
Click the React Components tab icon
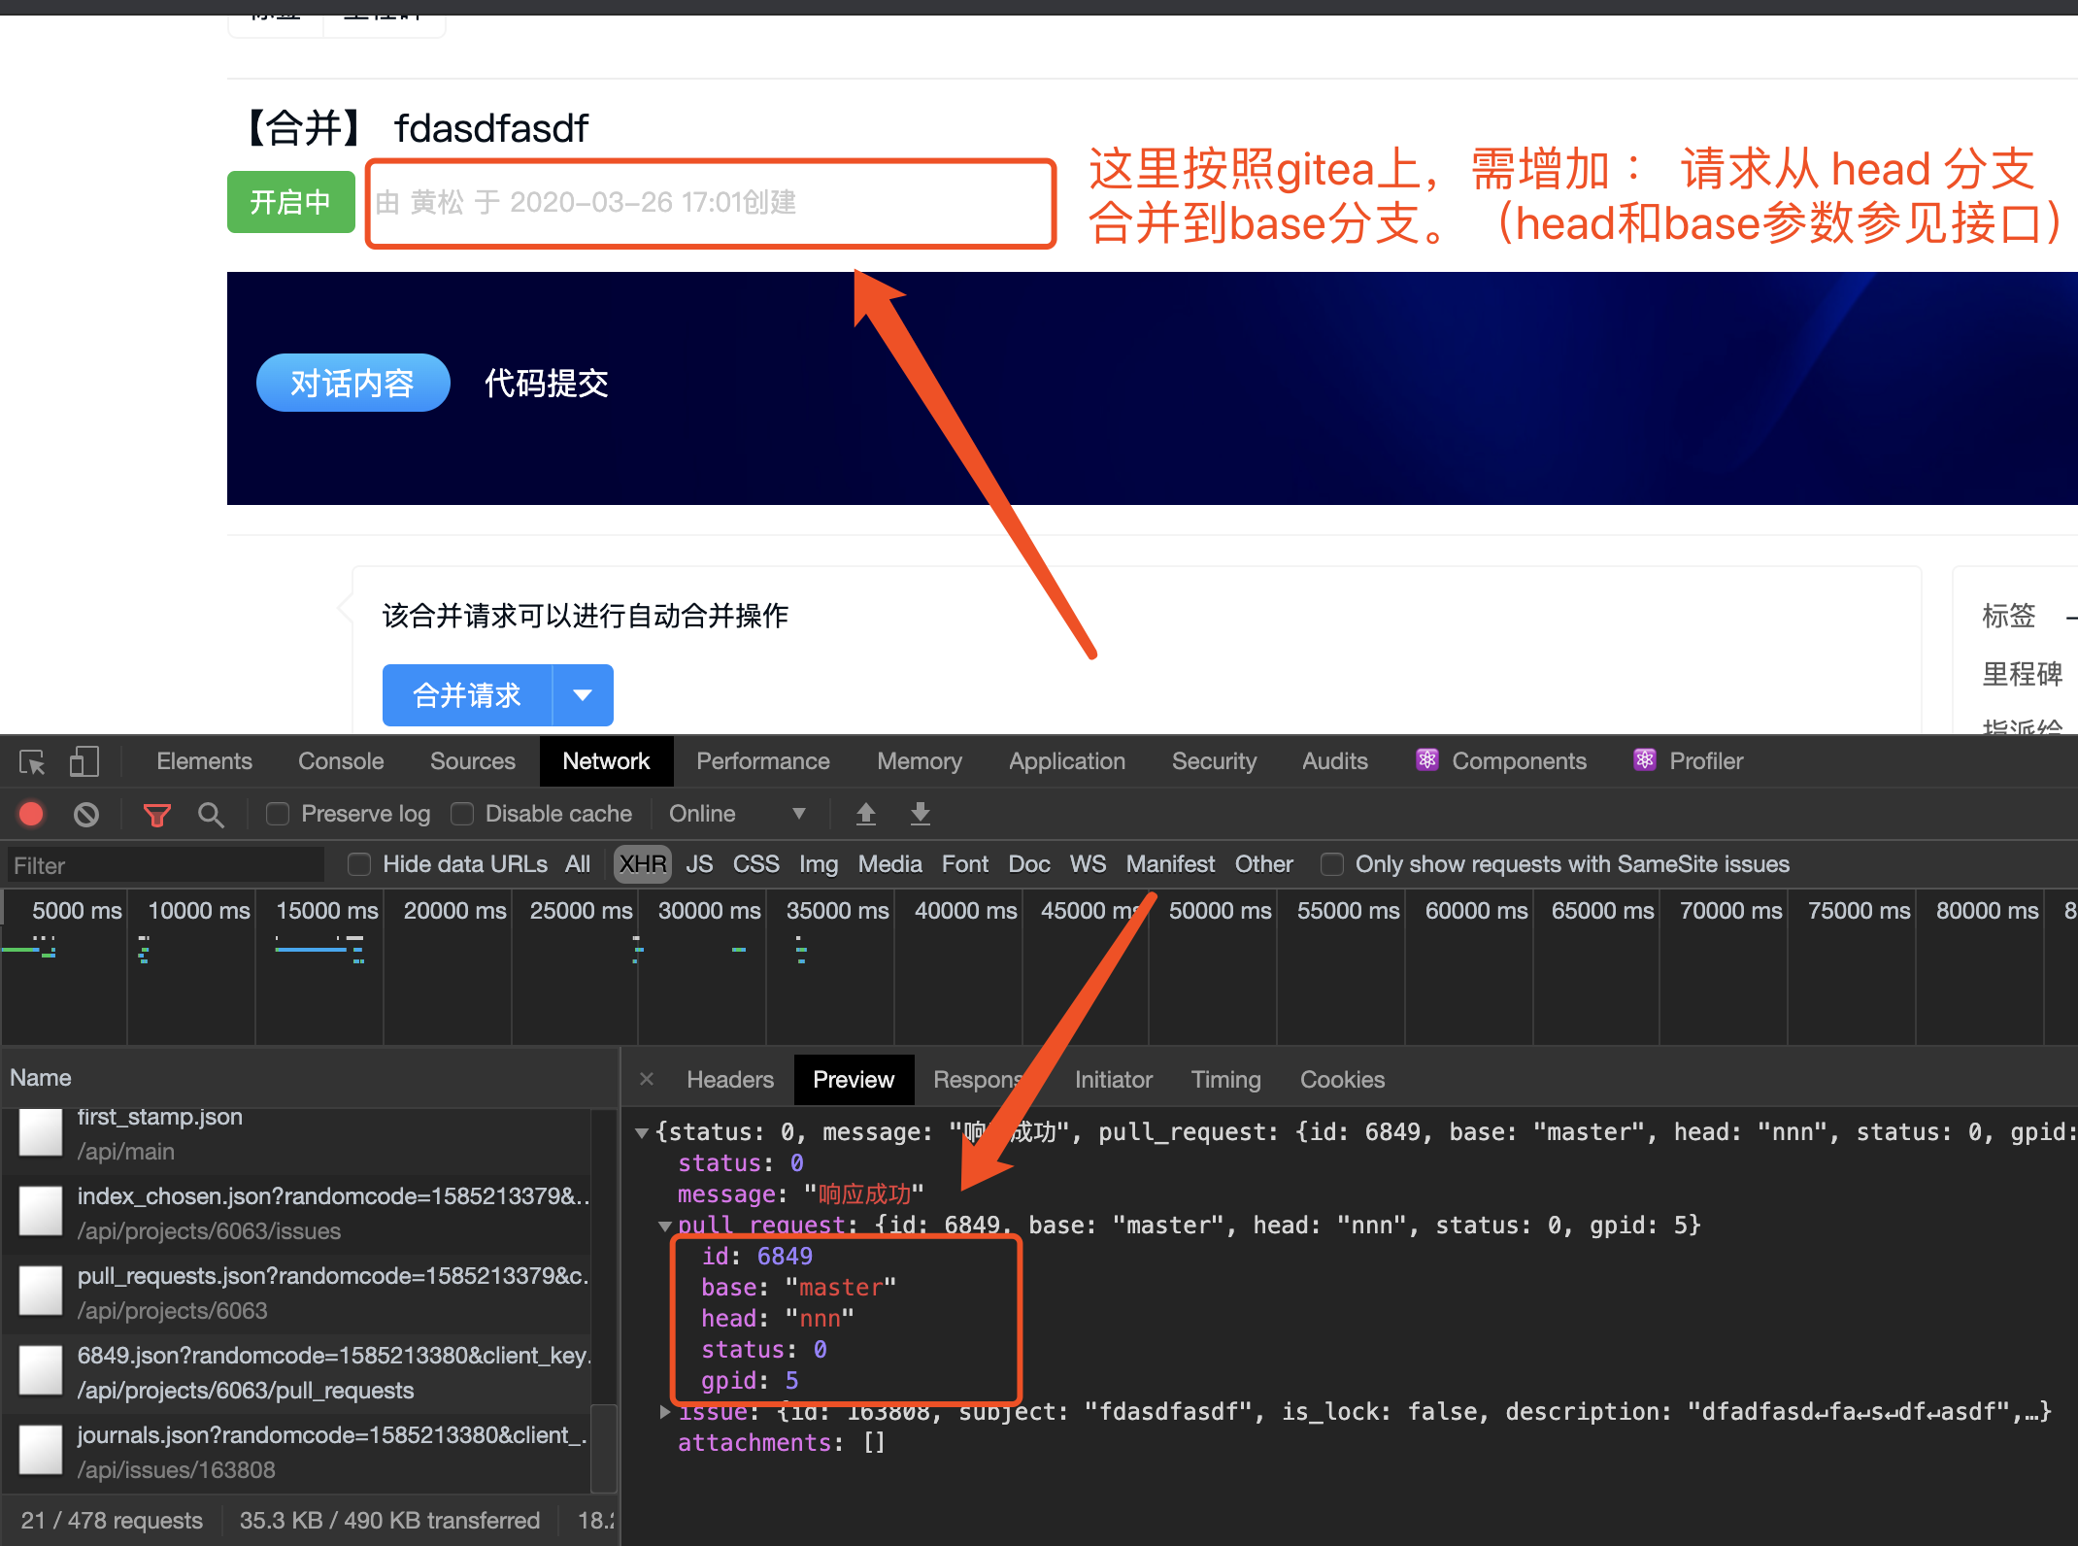click(x=1426, y=760)
